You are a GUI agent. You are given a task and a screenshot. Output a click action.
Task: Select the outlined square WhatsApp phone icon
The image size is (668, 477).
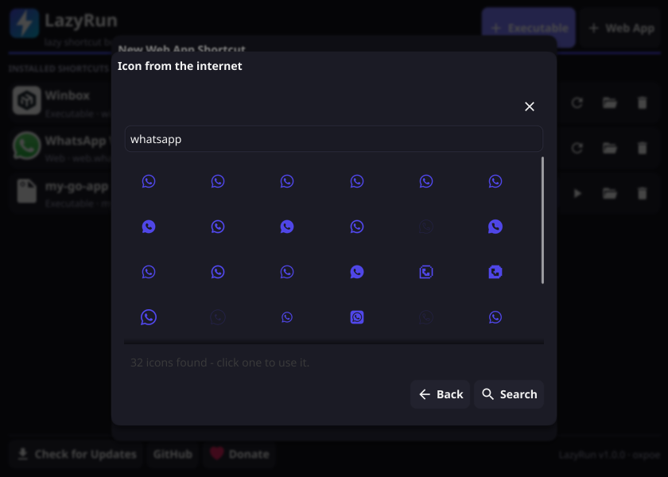tap(426, 272)
